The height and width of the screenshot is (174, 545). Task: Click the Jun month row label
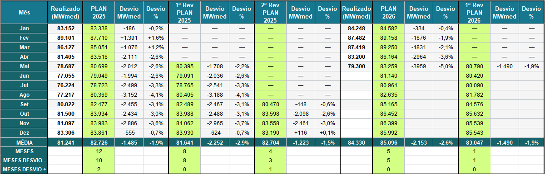(25, 75)
